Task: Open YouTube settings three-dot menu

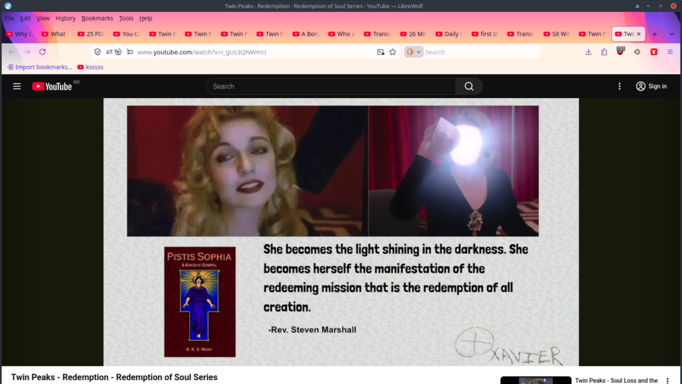Action: point(619,86)
